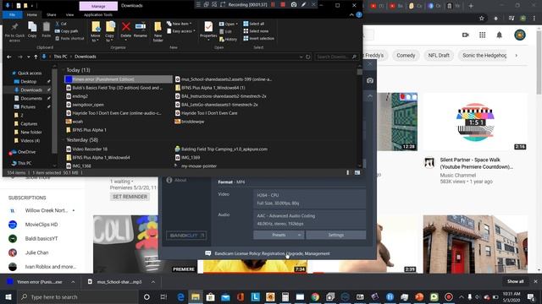Open address bar history dropdown
This screenshot has width=542, height=304.
point(301,57)
